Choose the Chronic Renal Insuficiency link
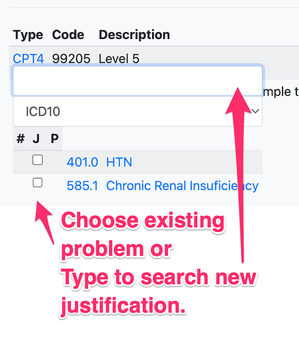This screenshot has height=342, width=299. pyautogui.click(x=182, y=185)
